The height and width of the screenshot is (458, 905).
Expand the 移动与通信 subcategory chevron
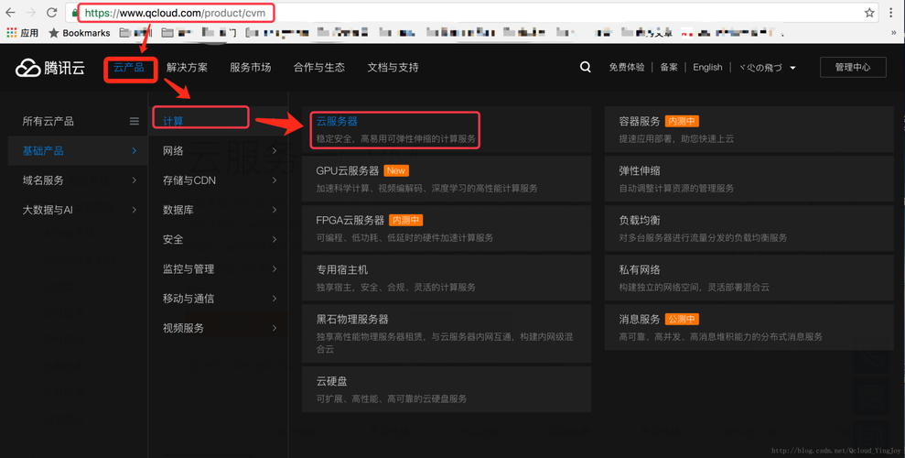[275, 298]
